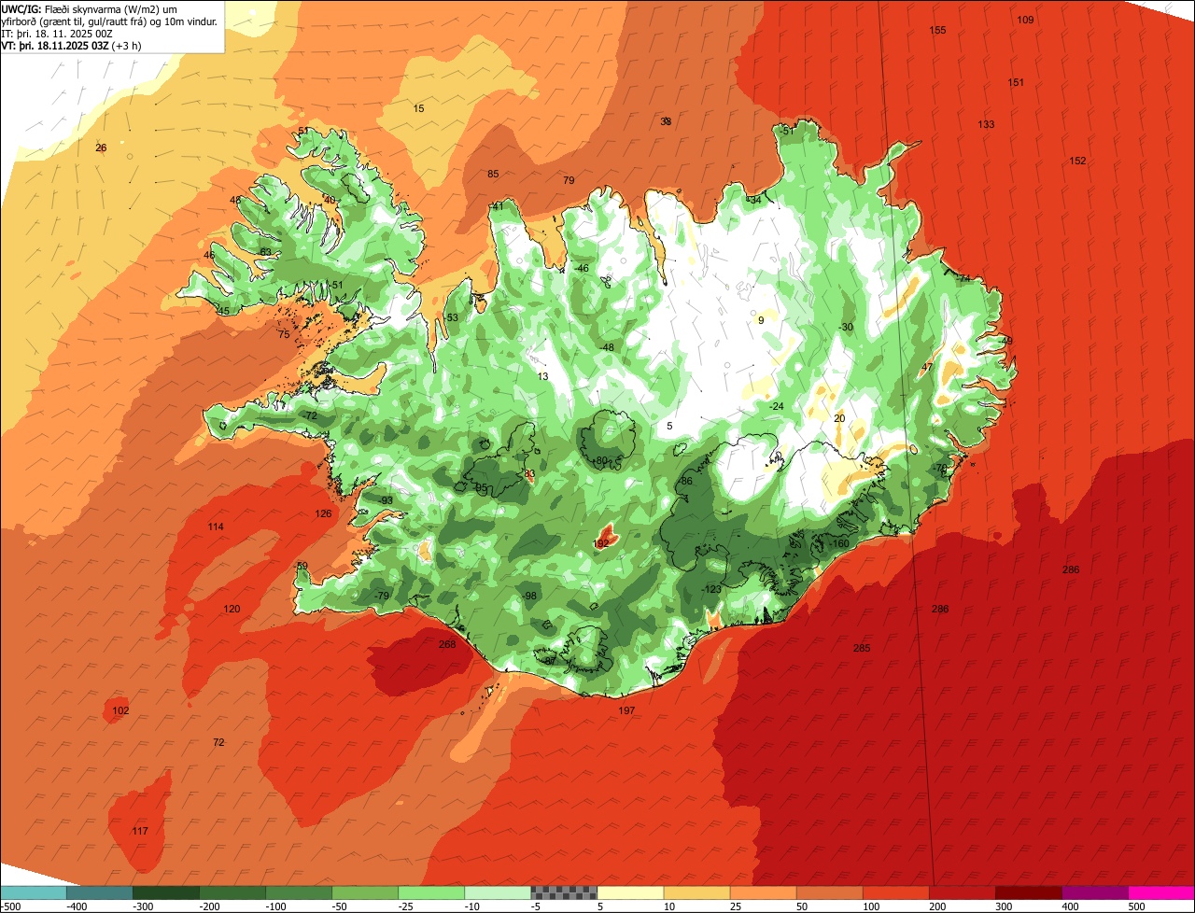
Task: Click the legend swatch between -500 and -400
Action: pyautogui.click(x=33, y=892)
